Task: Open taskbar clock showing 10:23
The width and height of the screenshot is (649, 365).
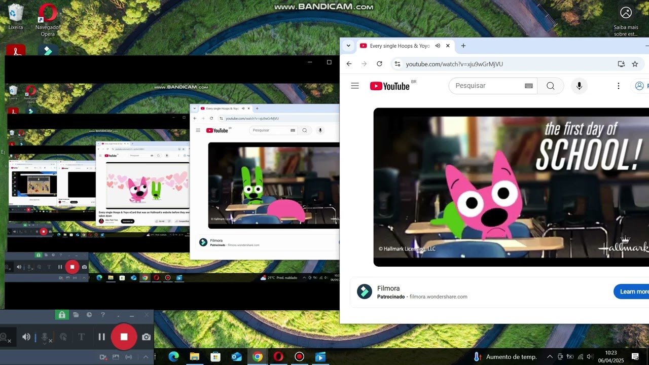Action: tap(610, 357)
